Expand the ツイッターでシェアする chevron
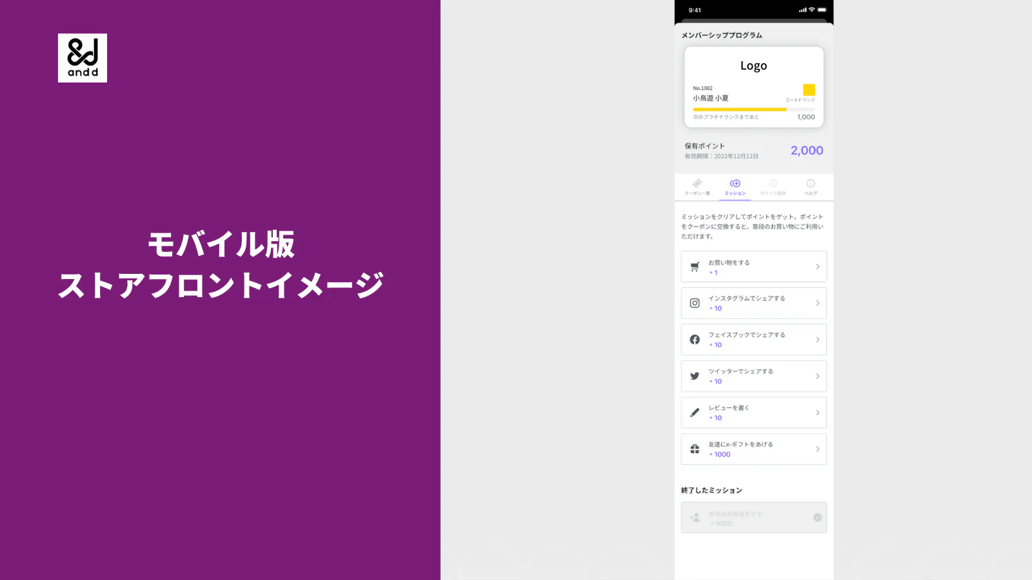Image resolution: width=1032 pixels, height=580 pixels. pos(817,376)
